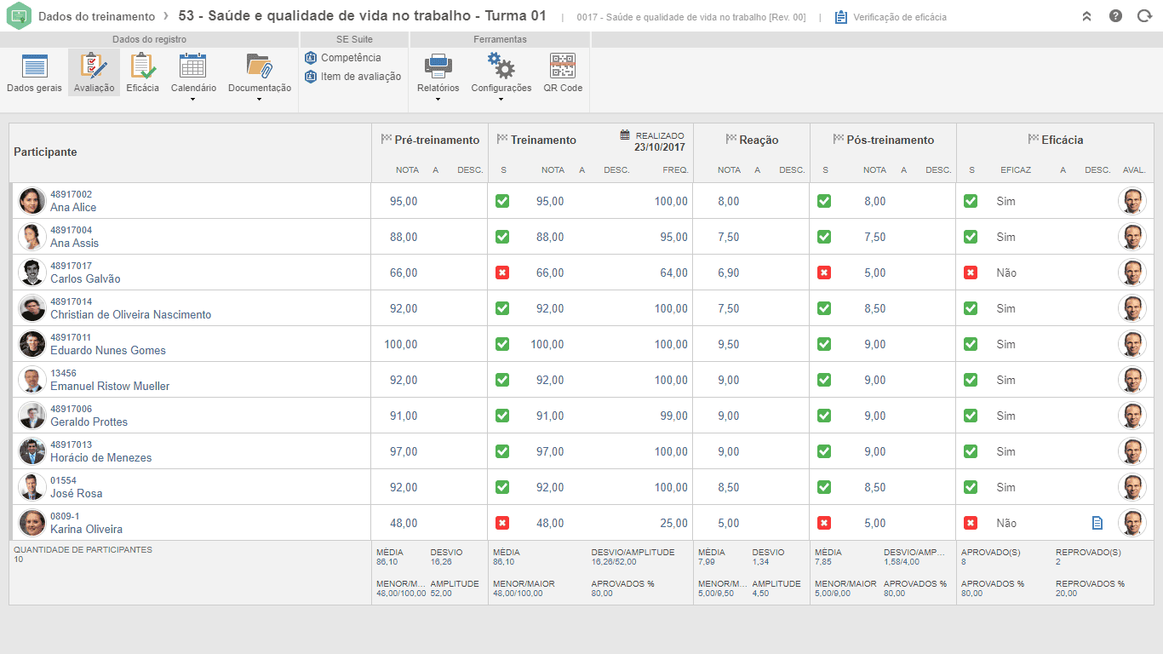Click the Competência icon in SE Suite
1163x654 pixels.
point(311,58)
